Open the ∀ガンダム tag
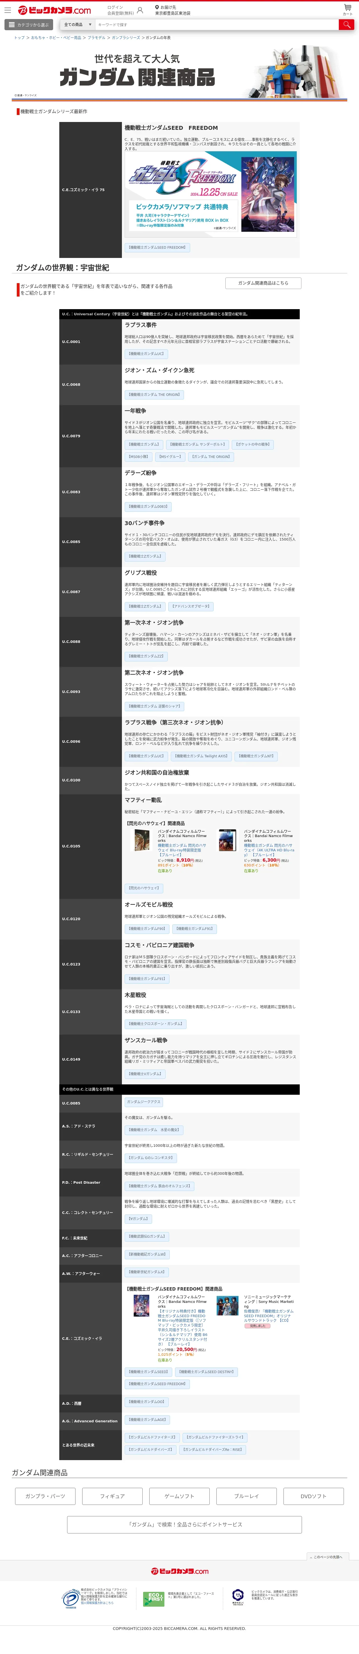Image resolution: width=359 pixels, height=1654 pixels. coord(139,1219)
